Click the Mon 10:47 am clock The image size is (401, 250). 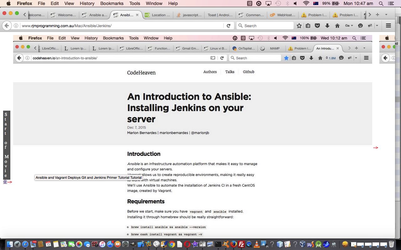358,3
